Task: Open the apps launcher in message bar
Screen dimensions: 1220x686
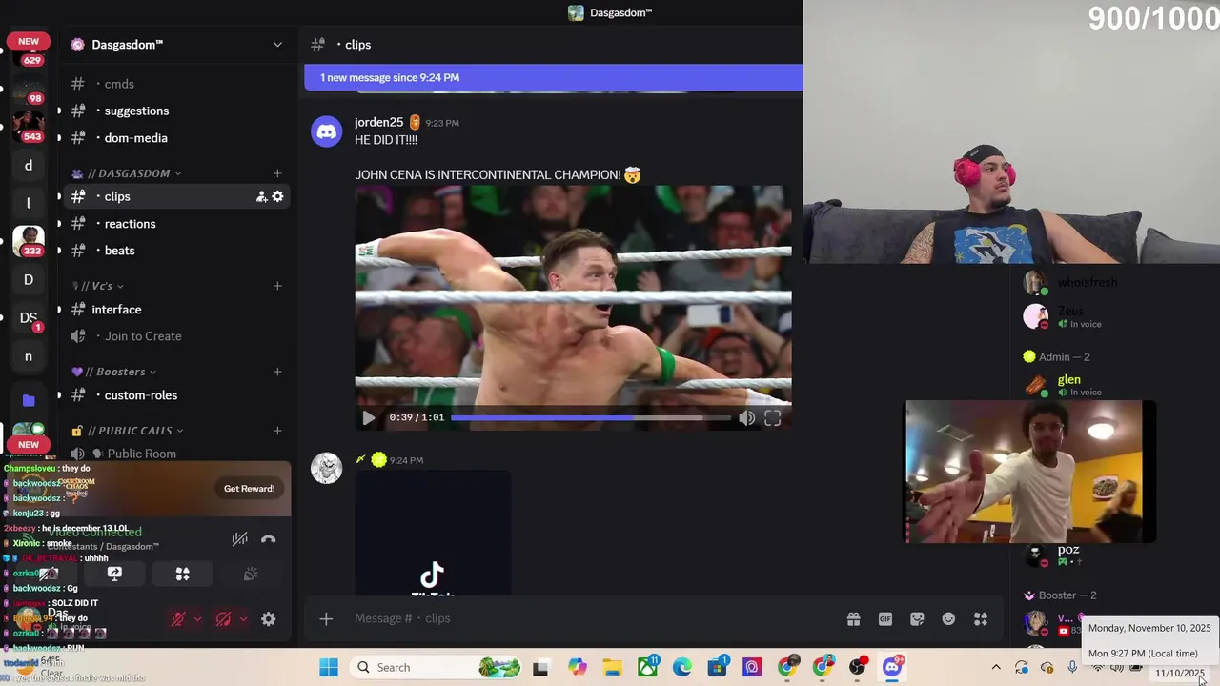Action: [981, 618]
